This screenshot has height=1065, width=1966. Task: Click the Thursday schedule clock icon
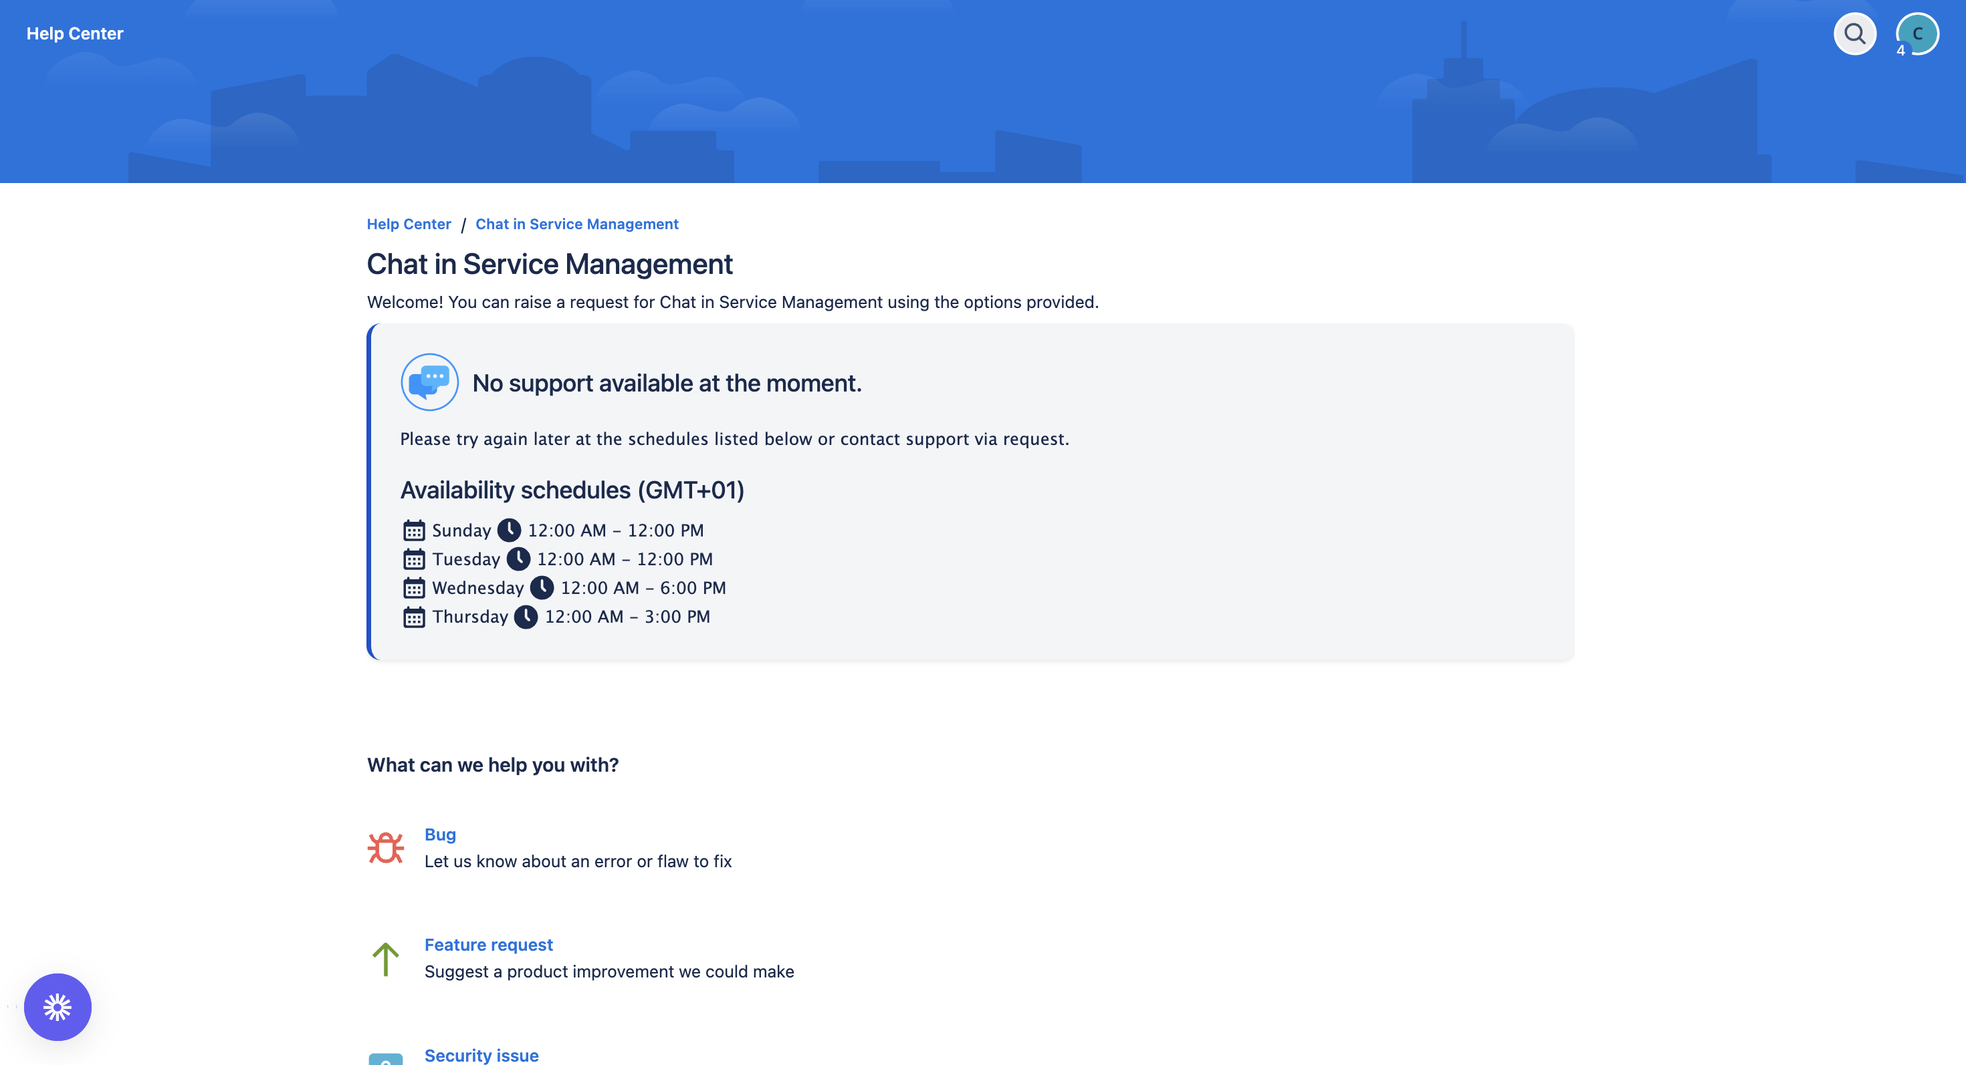click(526, 617)
